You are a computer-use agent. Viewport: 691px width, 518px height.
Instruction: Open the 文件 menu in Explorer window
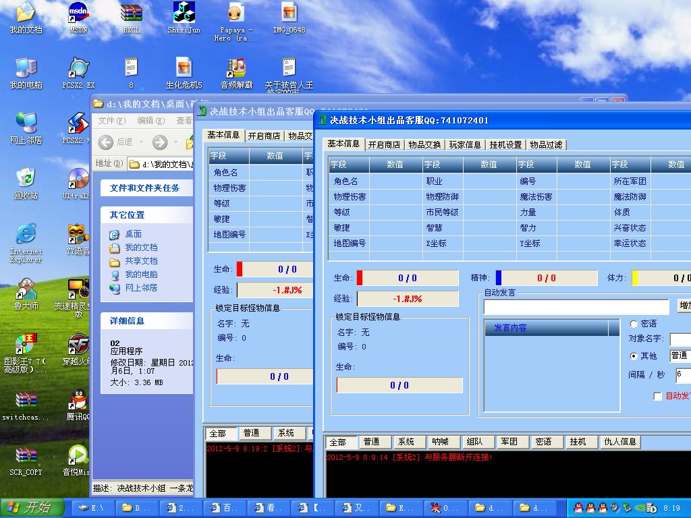coord(112,121)
